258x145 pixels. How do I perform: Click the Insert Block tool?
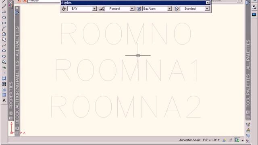4,62
